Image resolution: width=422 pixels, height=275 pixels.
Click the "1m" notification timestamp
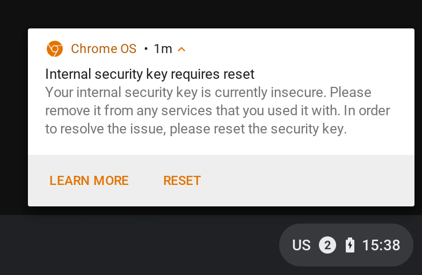click(163, 49)
